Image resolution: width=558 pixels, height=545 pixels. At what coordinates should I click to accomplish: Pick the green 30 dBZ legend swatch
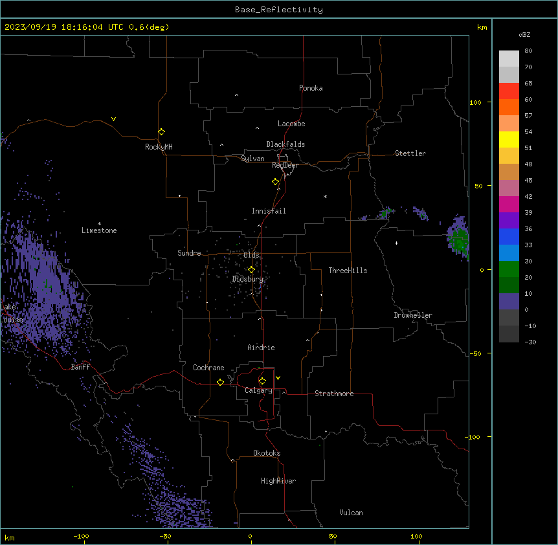click(x=509, y=269)
